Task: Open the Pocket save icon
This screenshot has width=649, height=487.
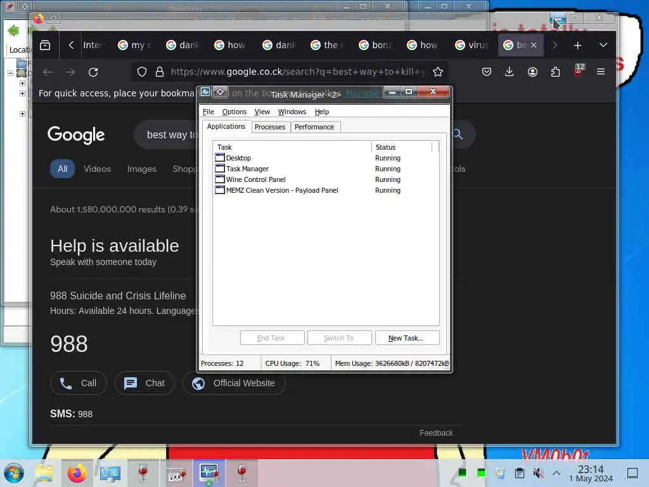Action: click(x=486, y=72)
